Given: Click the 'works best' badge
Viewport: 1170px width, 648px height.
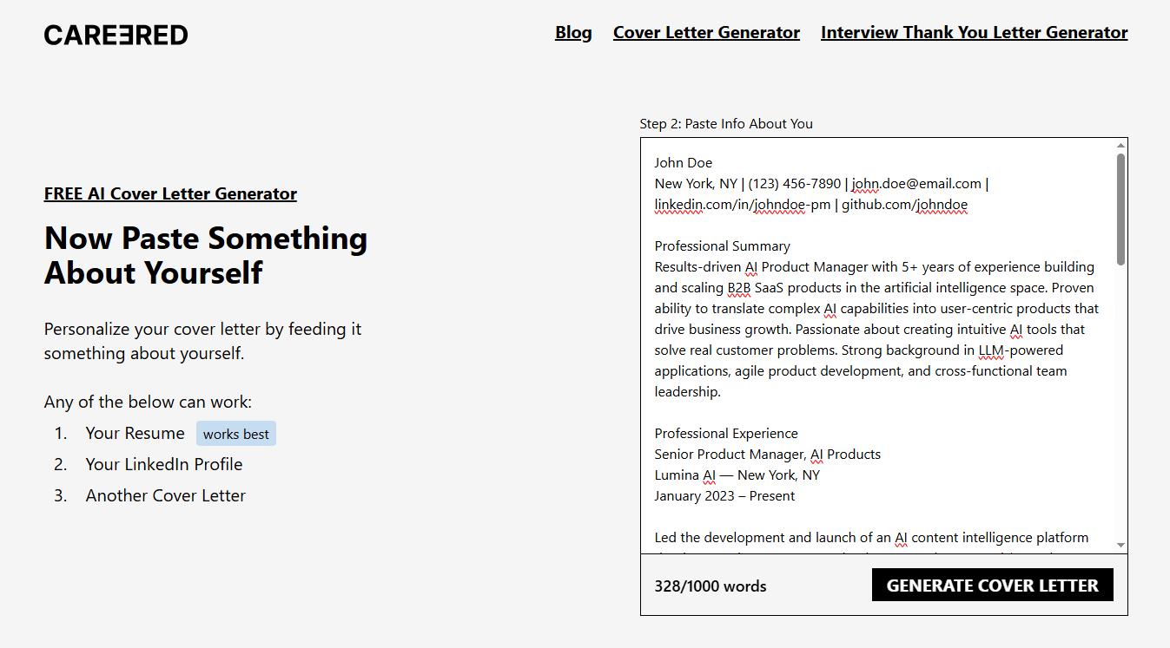Looking at the screenshot, I should (236, 434).
